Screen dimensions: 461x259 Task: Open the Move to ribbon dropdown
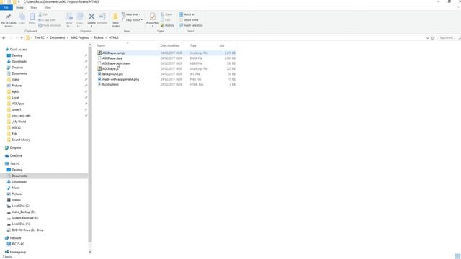(x=69, y=20)
